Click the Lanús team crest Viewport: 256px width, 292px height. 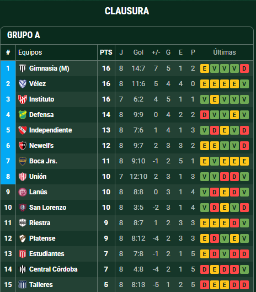[23, 192]
